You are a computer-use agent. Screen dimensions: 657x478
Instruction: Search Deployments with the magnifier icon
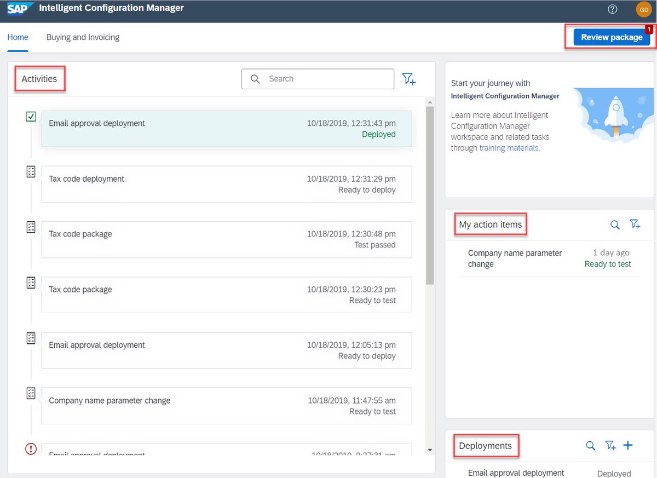click(591, 446)
